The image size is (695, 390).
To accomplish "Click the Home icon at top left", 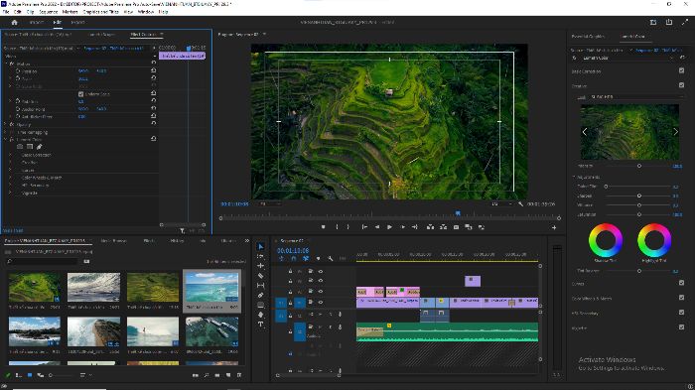I will tap(14, 22).
